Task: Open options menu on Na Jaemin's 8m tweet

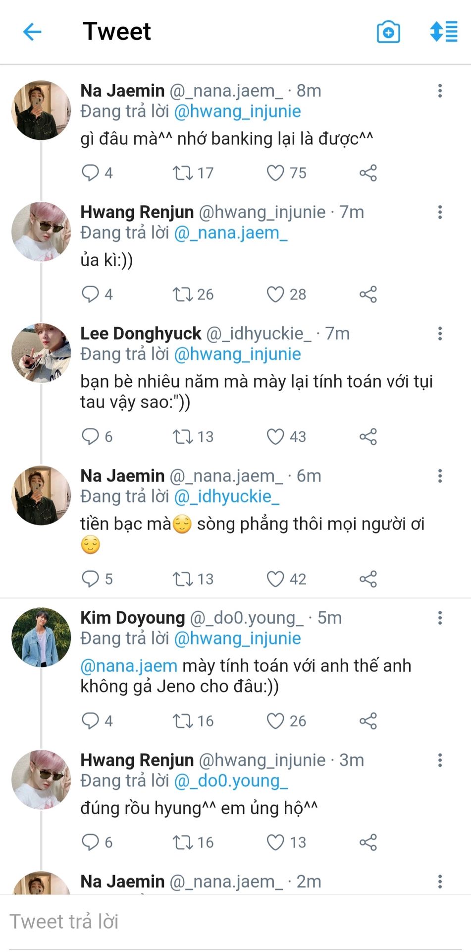Action: (x=440, y=91)
